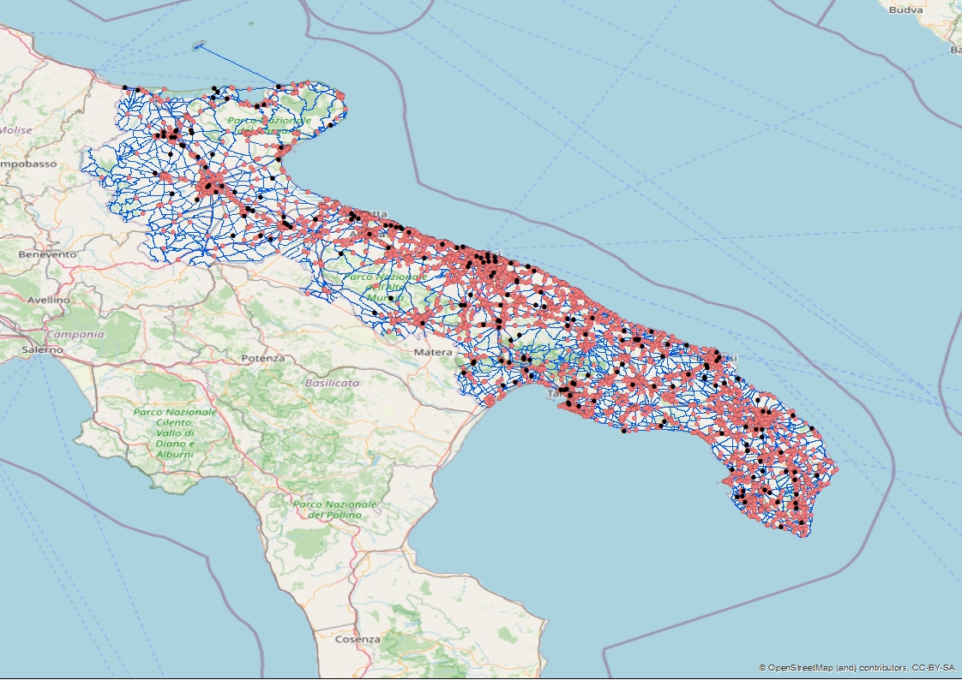Select the Basilicata region label
Image resolution: width=962 pixels, height=680 pixels.
click(332, 383)
